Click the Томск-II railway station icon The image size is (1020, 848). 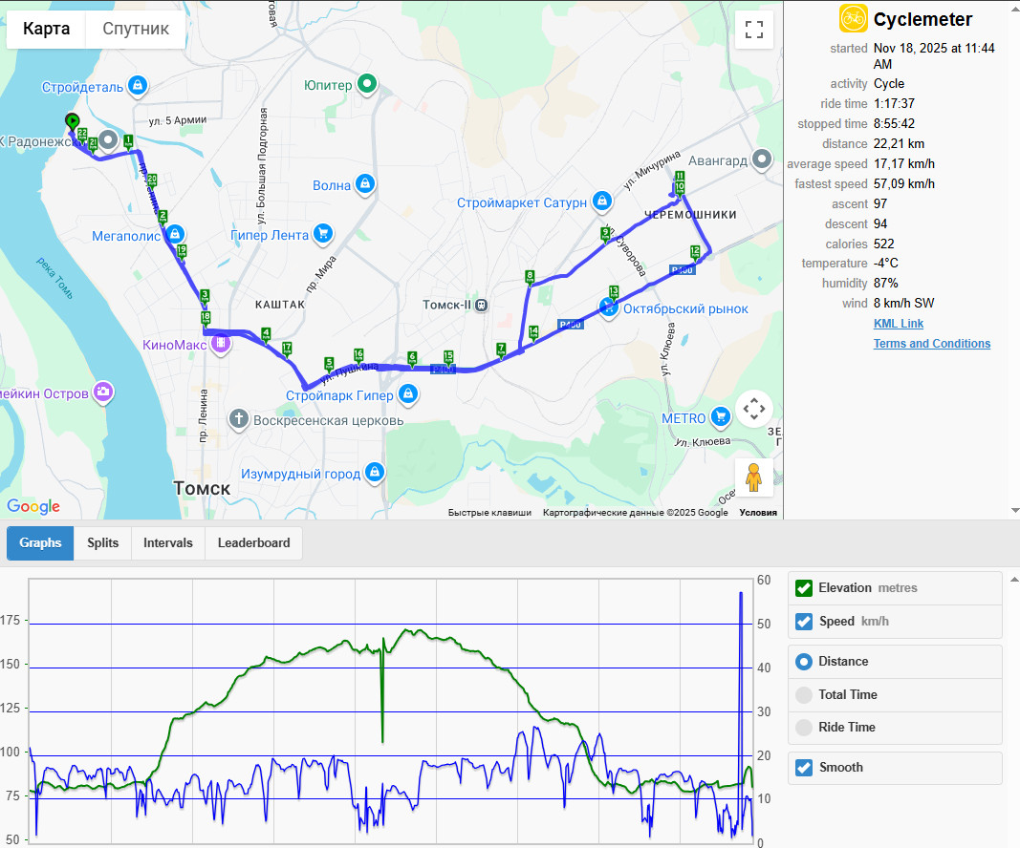(481, 305)
